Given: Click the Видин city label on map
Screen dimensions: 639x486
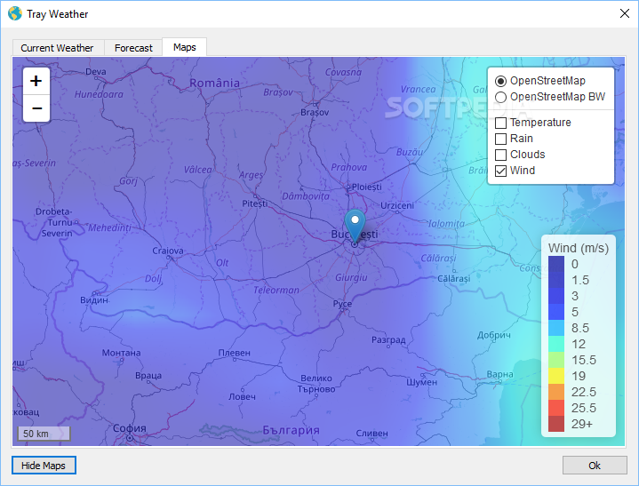Looking at the screenshot, I should tap(94, 300).
